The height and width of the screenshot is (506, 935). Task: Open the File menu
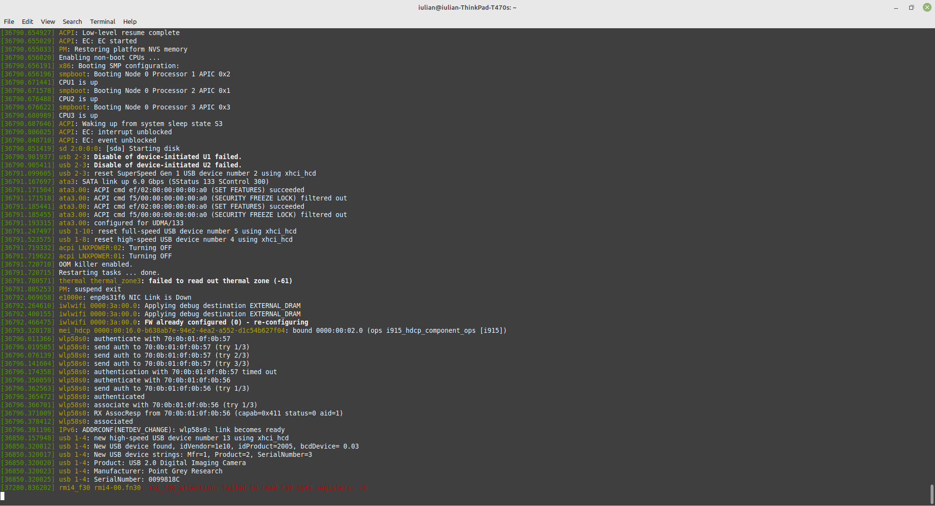click(9, 21)
